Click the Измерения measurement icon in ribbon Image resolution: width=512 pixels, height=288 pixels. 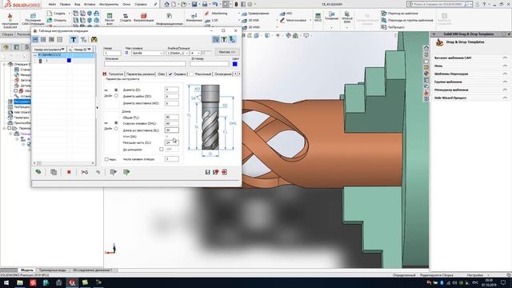point(194,15)
